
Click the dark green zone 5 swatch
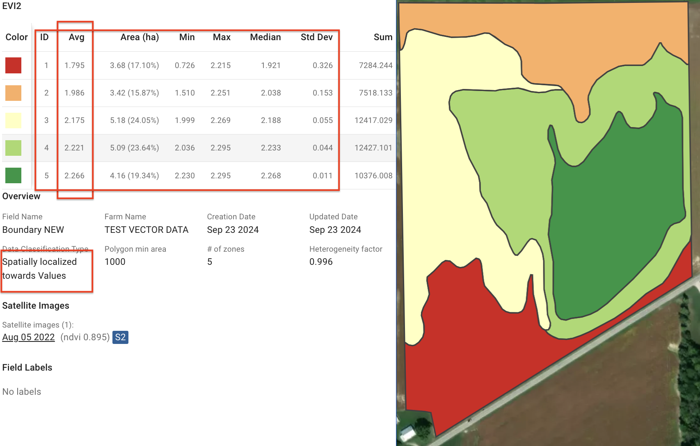point(13,175)
